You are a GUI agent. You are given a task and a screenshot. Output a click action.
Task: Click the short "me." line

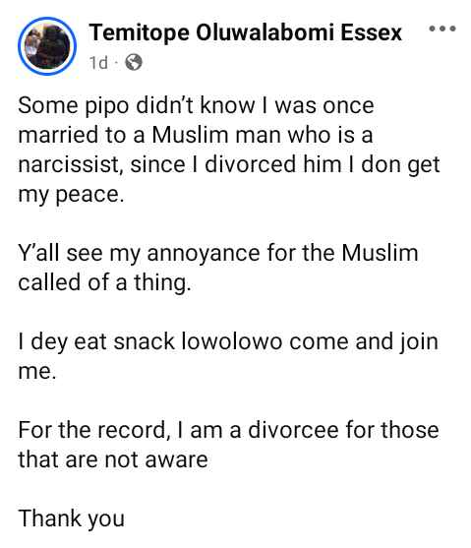pos(37,372)
